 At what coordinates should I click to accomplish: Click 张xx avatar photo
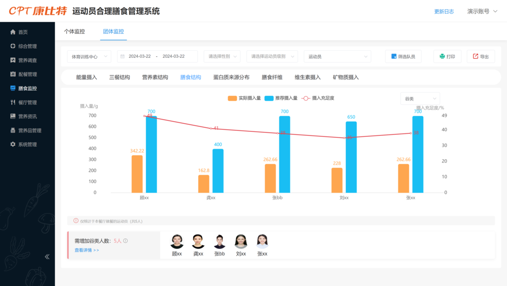coord(262,241)
